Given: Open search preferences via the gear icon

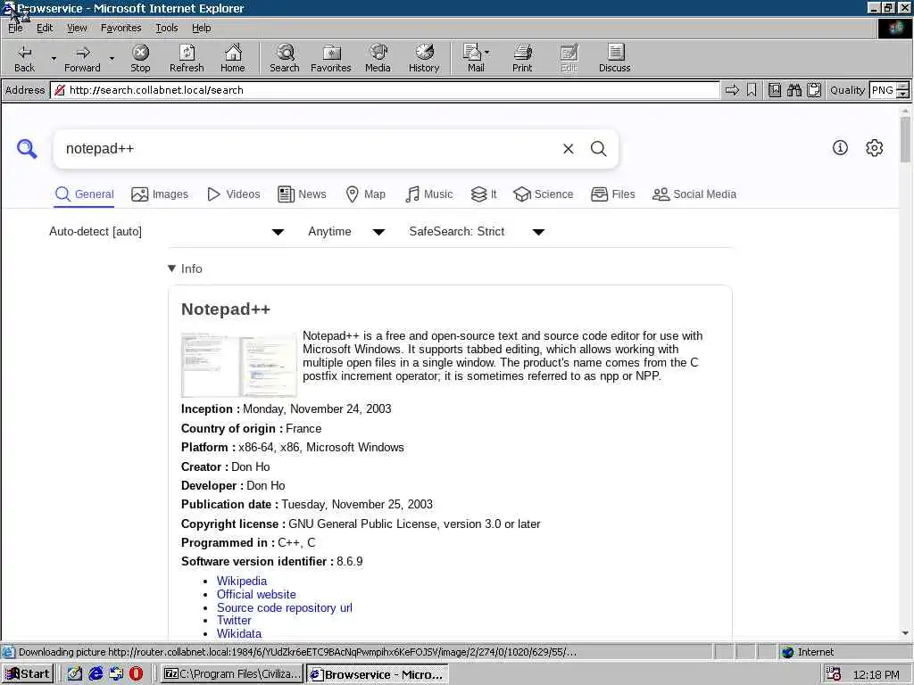Looking at the screenshot, I should [875, 148].
